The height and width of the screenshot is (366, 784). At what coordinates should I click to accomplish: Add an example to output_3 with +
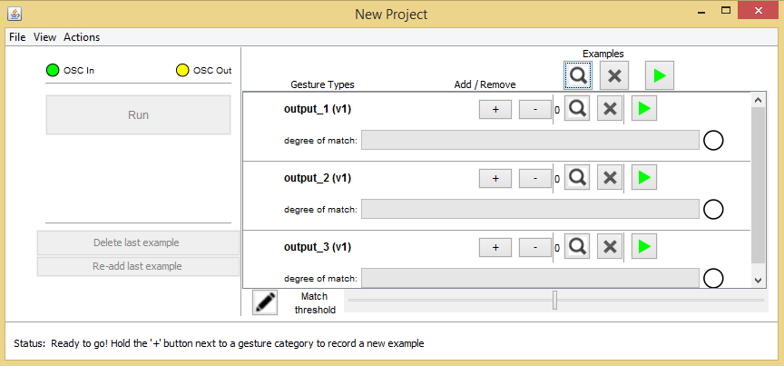click(495, 247)
